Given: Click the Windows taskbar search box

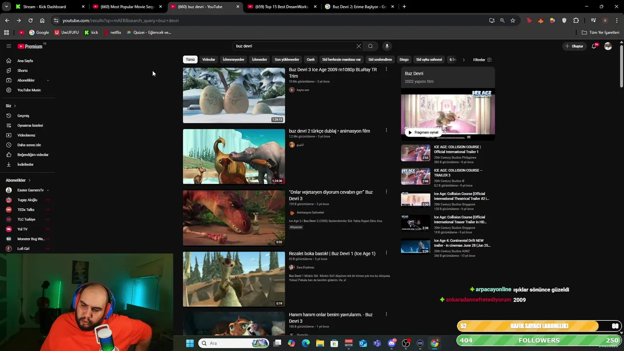Looking at the screenshot, I should (234, 343).
